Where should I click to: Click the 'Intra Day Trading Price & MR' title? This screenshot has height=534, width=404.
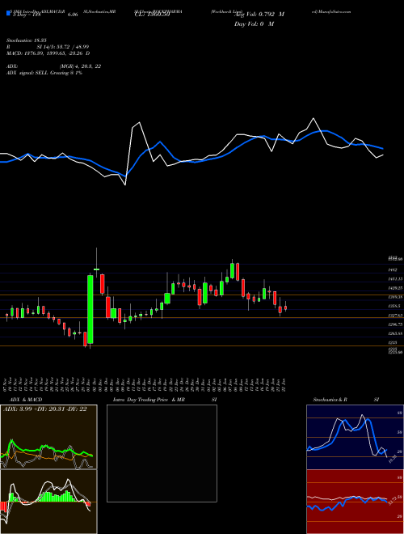149,400
